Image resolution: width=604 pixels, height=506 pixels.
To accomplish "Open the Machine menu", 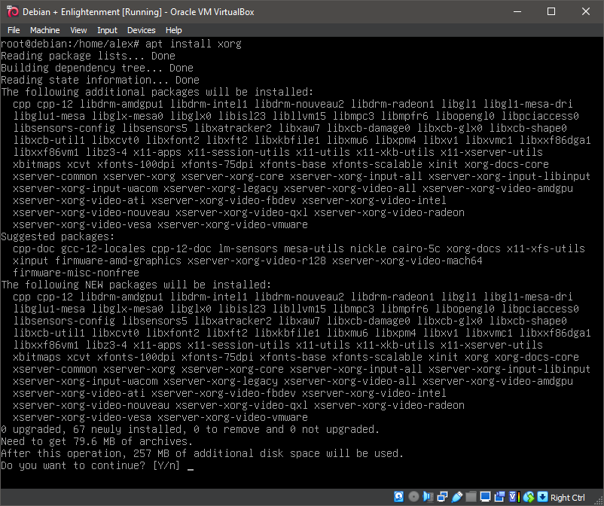I will point(45,30).
